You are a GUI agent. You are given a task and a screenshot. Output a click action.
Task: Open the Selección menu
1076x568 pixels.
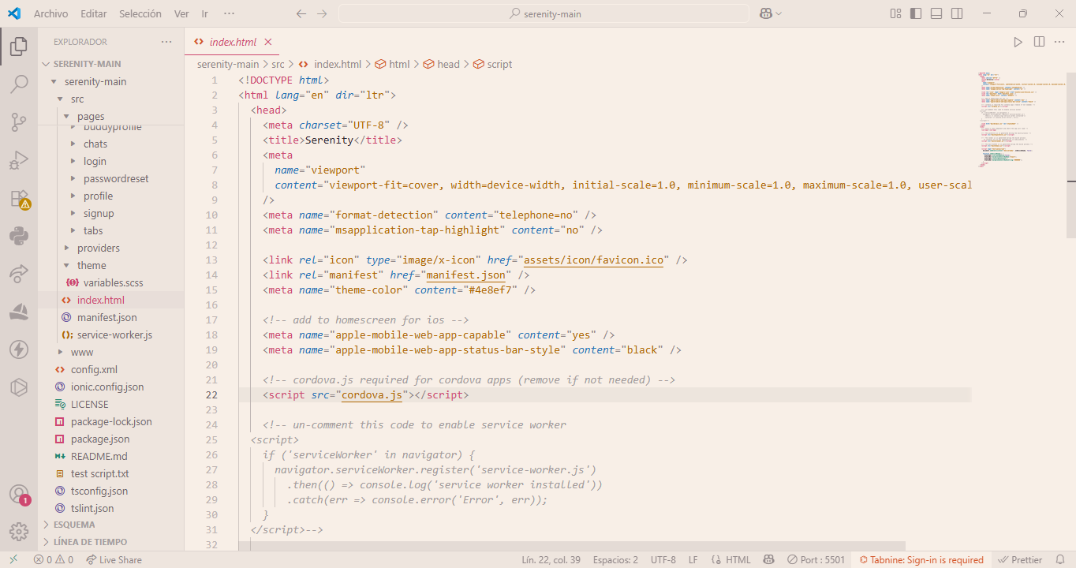140,13
